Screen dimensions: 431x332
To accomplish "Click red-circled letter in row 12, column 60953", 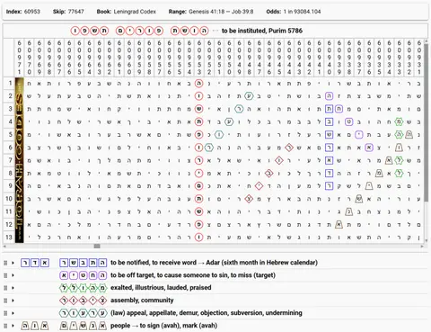I will point(199,224).
